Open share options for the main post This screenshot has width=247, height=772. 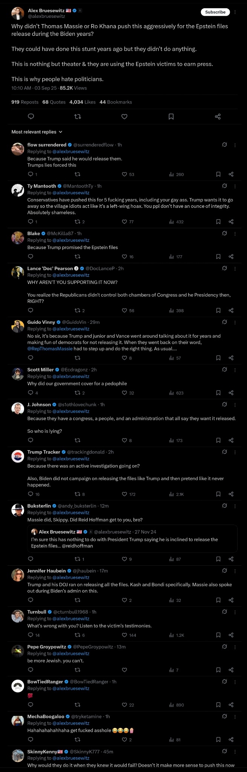218,117
